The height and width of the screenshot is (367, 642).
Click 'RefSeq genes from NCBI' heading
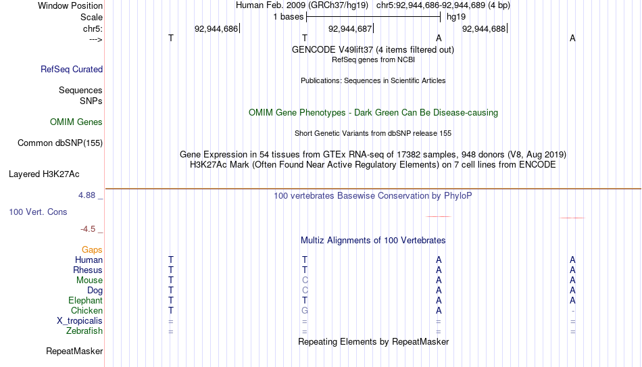click(x=373, y=59)
